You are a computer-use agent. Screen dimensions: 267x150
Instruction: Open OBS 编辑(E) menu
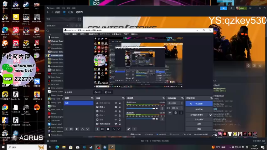tap(75, 34)
